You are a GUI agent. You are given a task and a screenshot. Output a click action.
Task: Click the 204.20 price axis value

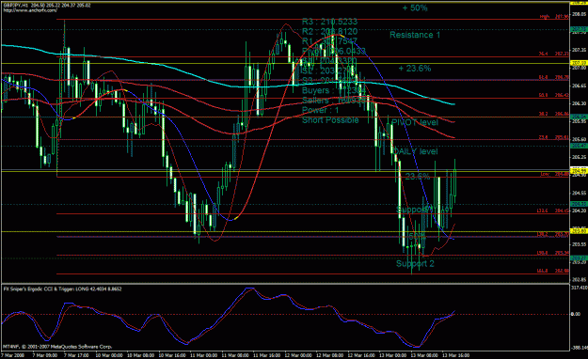(580, 211)
